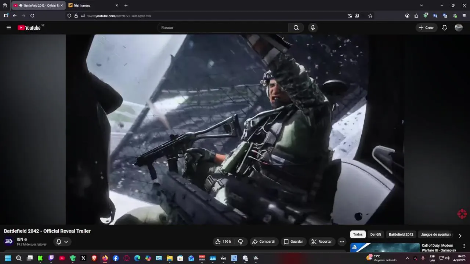View site security padlock info
The width and height of the screenshot is (470, 264).
coord(76,16)
